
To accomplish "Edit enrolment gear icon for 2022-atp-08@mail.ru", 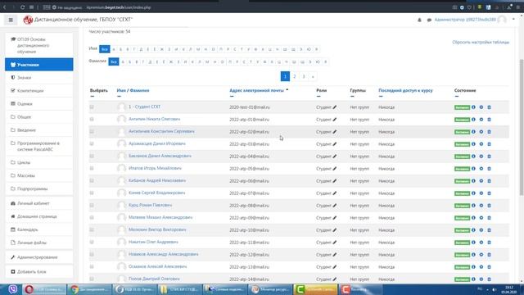I will [481, 206].
